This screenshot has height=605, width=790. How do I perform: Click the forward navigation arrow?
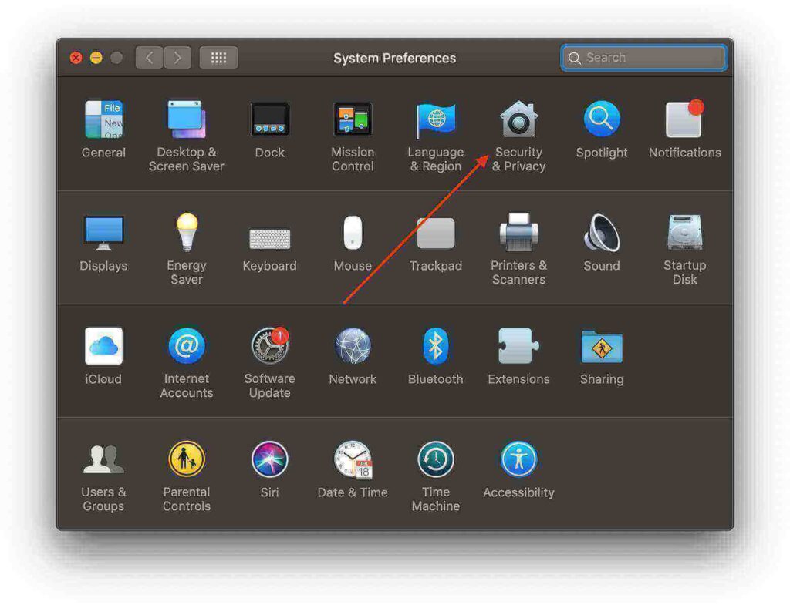coord(177,58)
